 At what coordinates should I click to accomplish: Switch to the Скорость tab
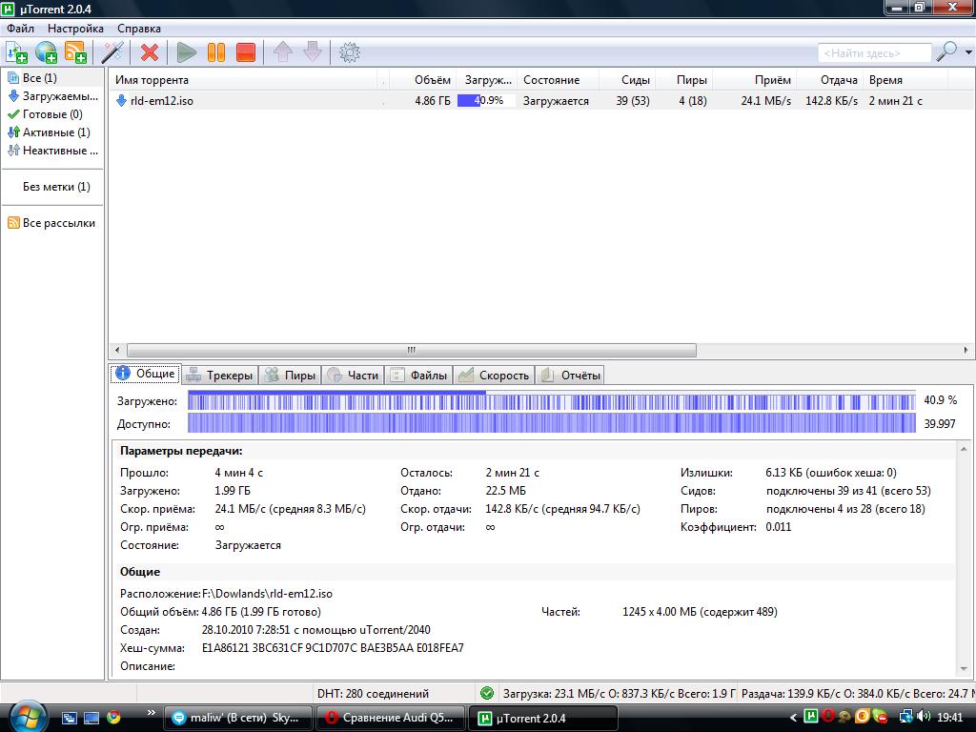494,375
